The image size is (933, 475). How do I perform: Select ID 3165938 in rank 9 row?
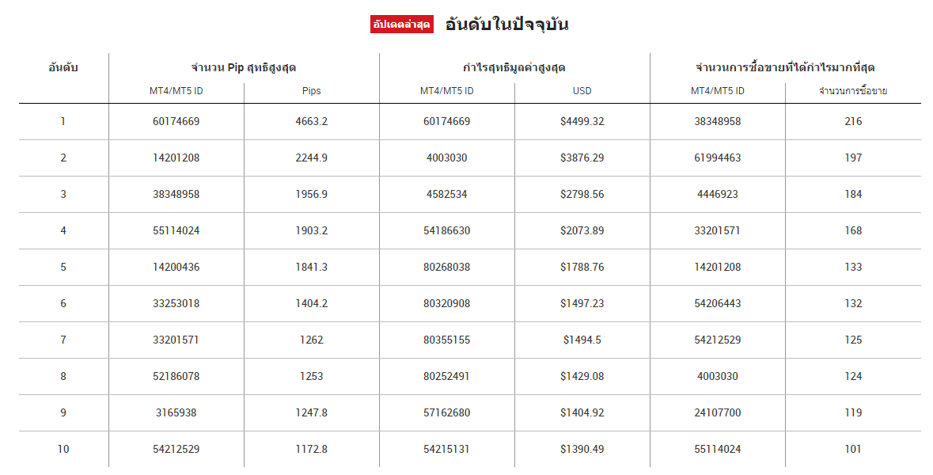pos(176,412)
